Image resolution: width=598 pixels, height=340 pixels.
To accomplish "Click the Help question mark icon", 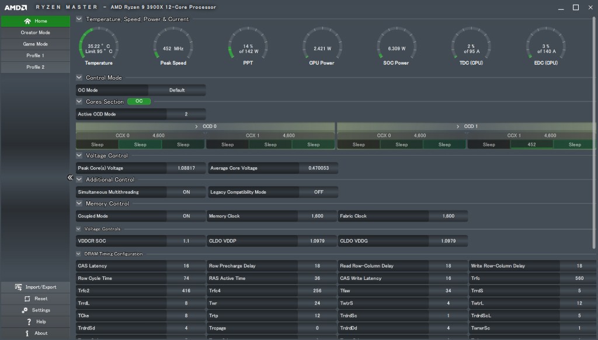I will pos(29,322).
